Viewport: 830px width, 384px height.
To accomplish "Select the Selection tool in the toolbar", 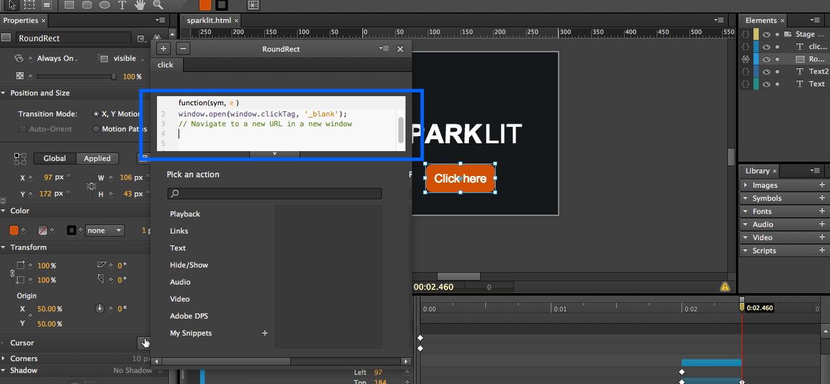I will click(11, 5).
